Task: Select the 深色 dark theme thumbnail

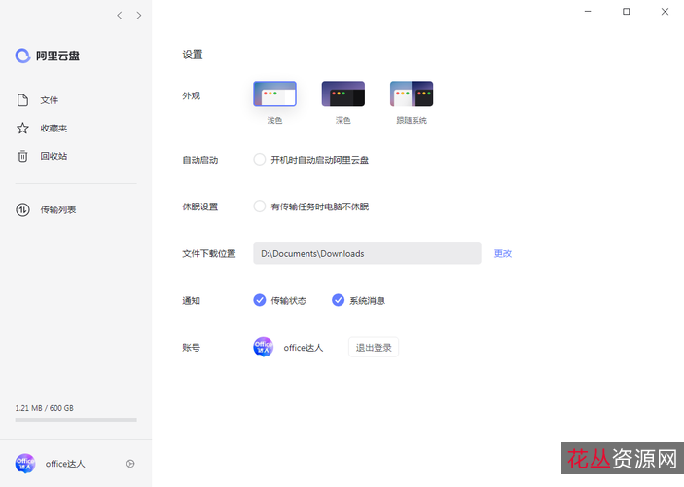Action: (343, 94)
